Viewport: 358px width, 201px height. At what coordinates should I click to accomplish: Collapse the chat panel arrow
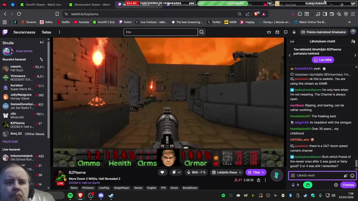pos(292,42)
